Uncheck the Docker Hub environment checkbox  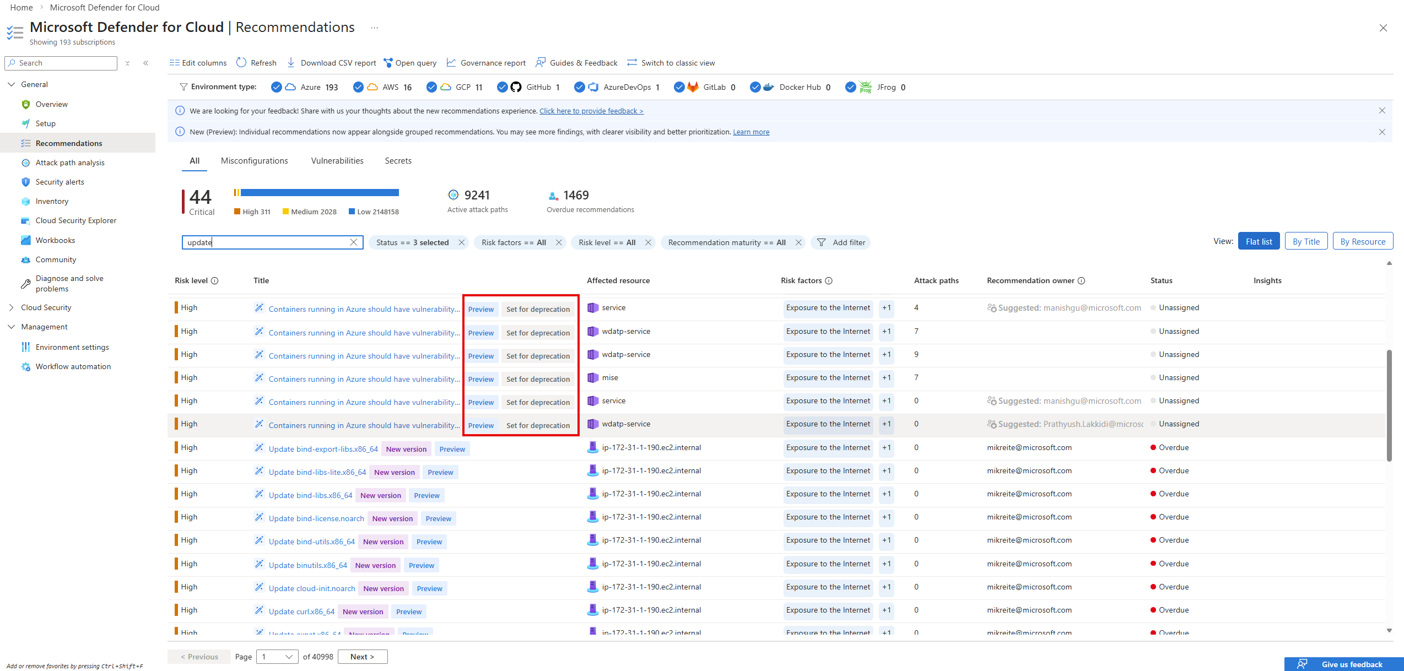point(755,87)
